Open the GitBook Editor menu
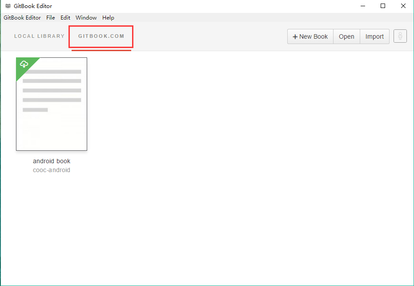Viewport: 414px width, 286px height. (22, 18)
